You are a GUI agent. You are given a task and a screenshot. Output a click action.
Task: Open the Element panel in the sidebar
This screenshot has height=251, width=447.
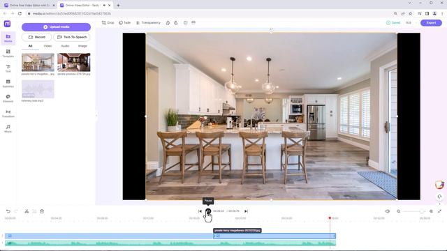[x=8, y=98]
